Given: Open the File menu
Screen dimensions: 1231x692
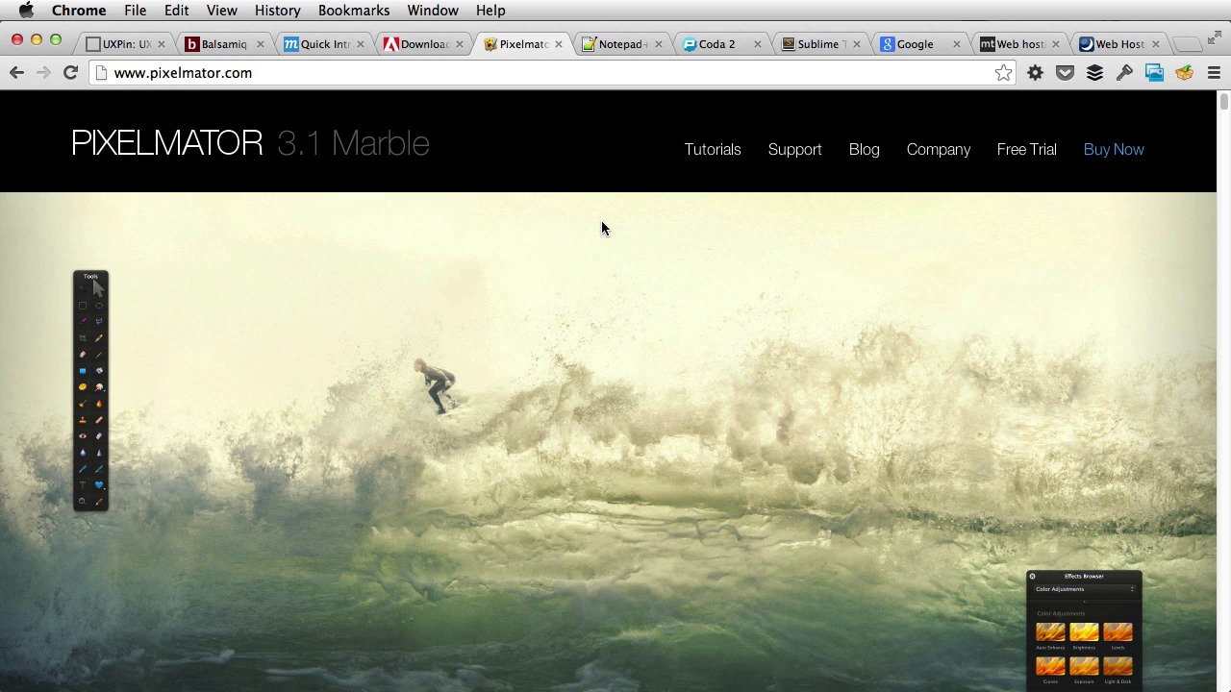Looking at the screenshot, I should [135, 11].
